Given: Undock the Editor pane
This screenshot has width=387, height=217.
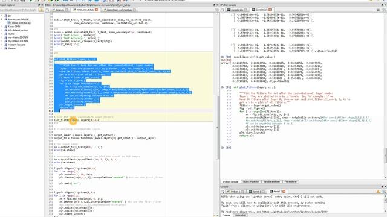Looking at the screenshot, I should (x=214, y=5).
